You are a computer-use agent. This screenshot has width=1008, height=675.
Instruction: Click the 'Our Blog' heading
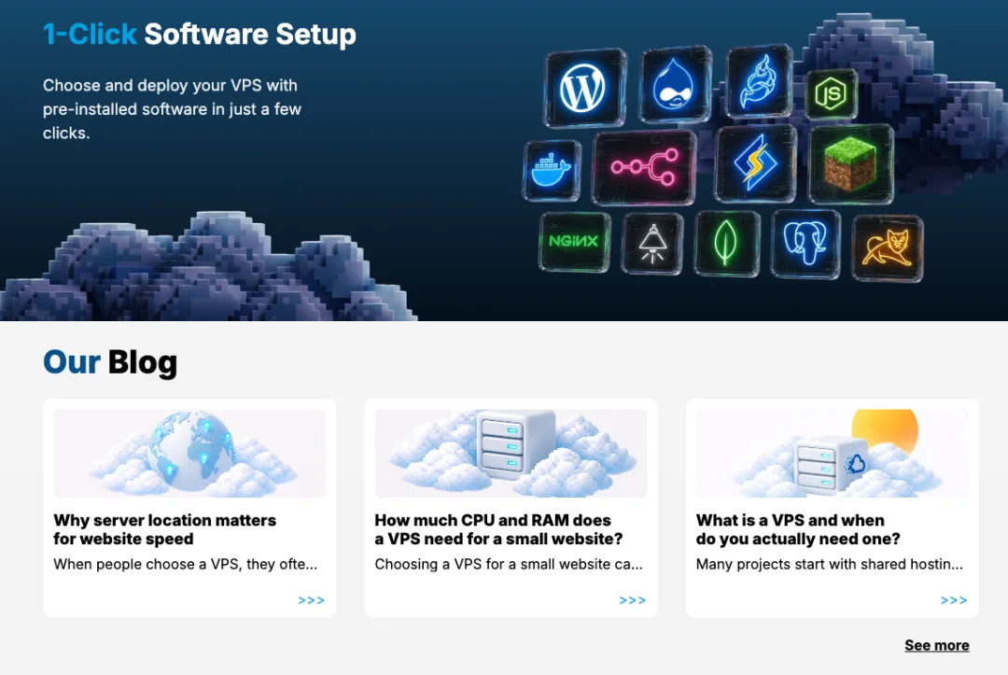[x=110, y=362]
